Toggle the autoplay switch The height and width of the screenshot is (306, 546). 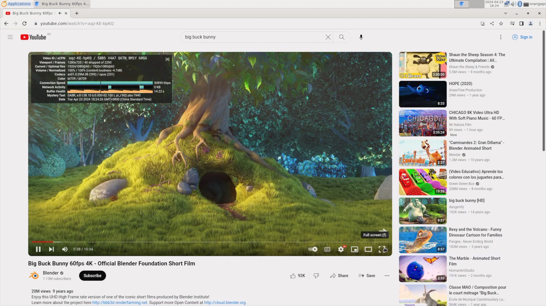313,249
